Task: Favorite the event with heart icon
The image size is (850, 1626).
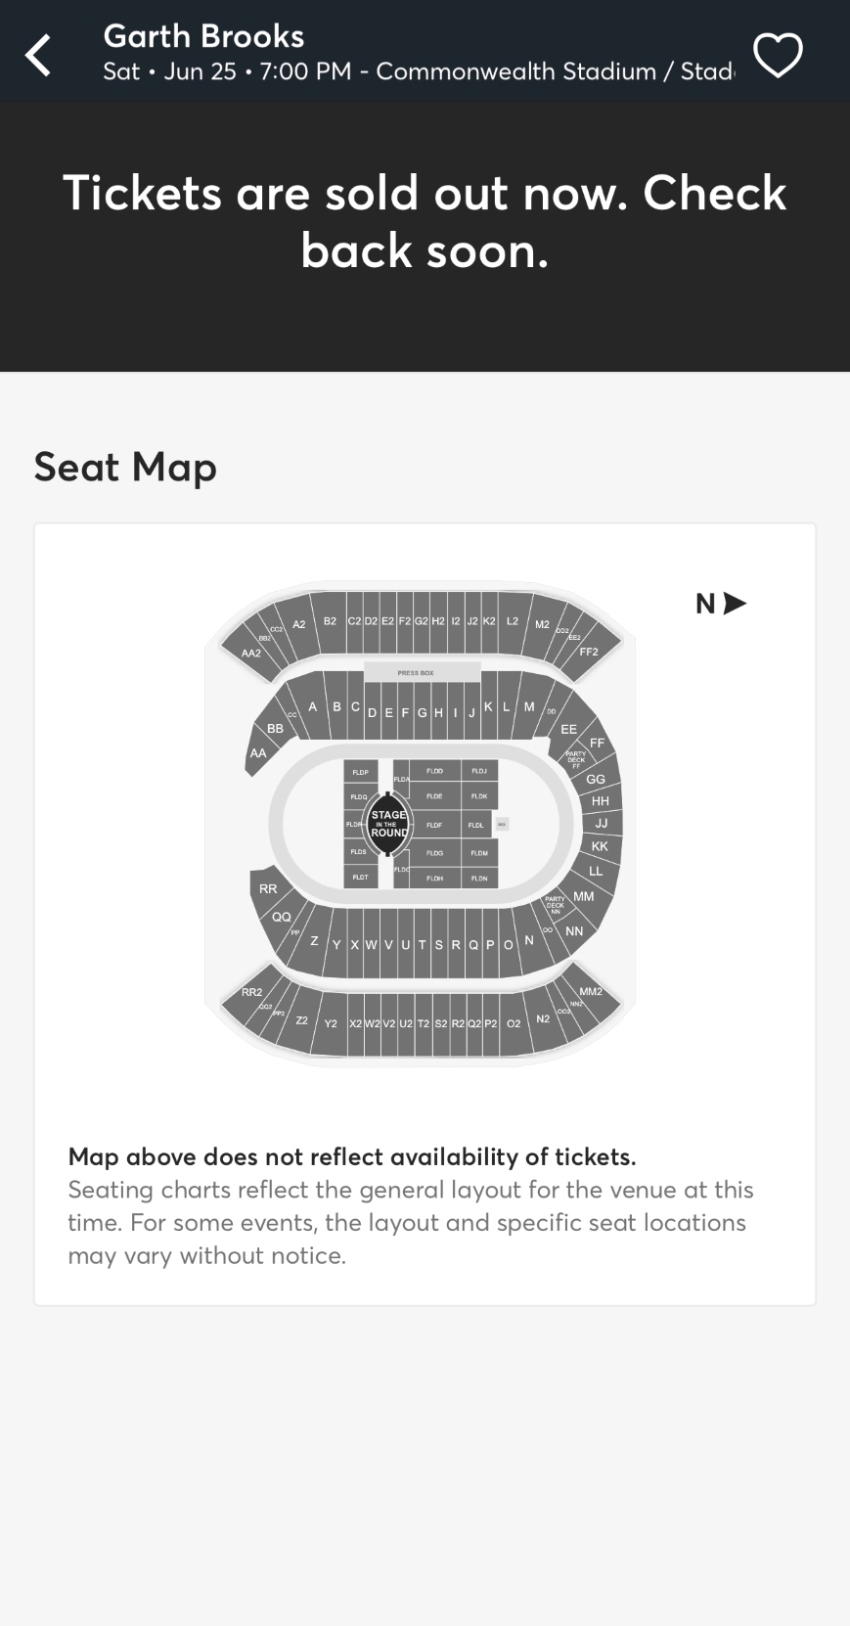Action: 778,55
